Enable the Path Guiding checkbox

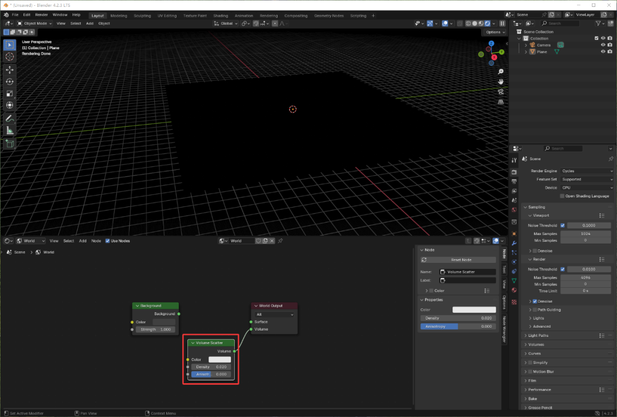535,310
